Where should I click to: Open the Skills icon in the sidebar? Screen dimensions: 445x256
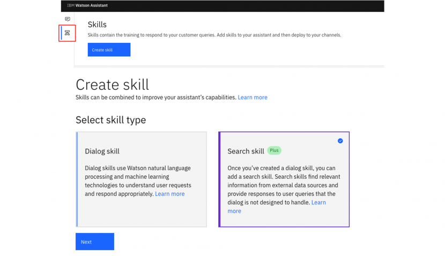67,33
